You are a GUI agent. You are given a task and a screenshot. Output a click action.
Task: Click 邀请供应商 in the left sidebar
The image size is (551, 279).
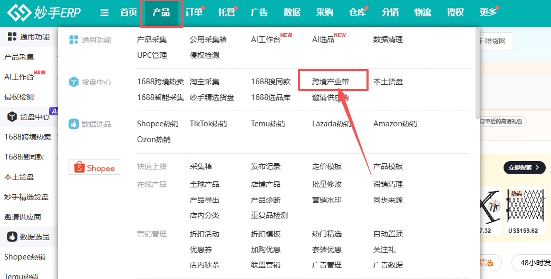pos(23,217)
